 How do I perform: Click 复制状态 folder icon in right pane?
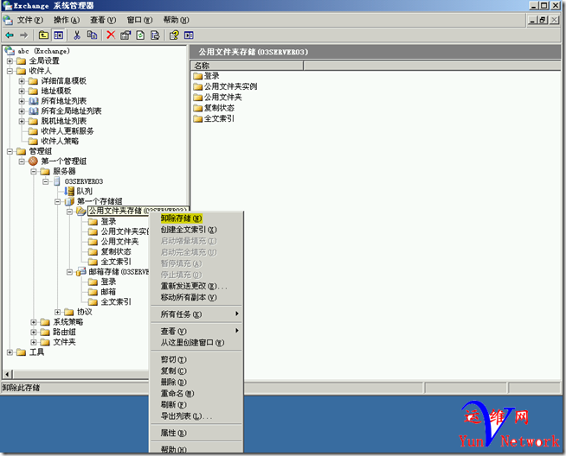pos(197,108)
